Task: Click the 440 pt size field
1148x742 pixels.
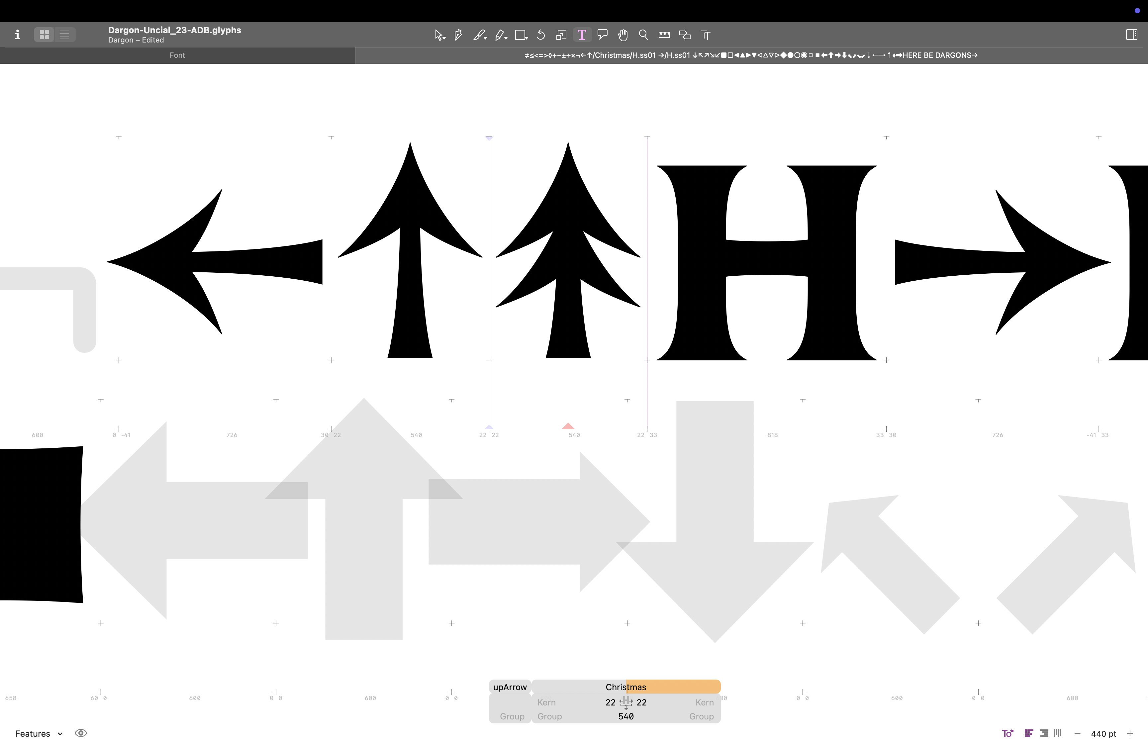Action: [x=1103, y=733]
